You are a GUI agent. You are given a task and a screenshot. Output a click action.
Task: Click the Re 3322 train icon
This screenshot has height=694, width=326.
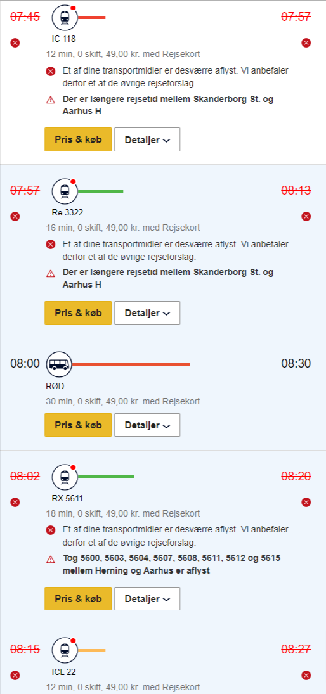pyautogui.click(x=65, y=191)
